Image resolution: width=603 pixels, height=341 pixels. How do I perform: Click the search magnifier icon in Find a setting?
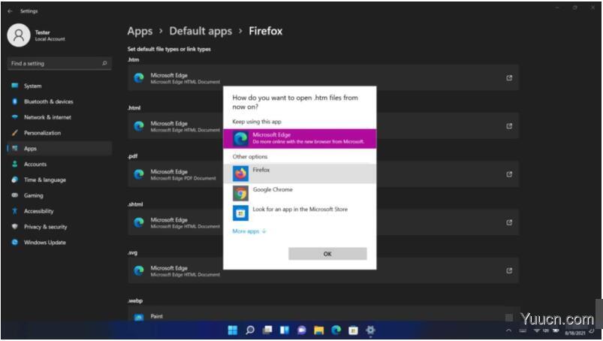pos(104,63)
